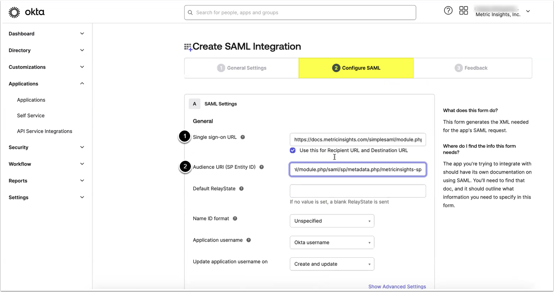Click help icon beside Single sign-on URL
Image resolution: width=554 pixels, height=292 pixels.
point(243,137)
